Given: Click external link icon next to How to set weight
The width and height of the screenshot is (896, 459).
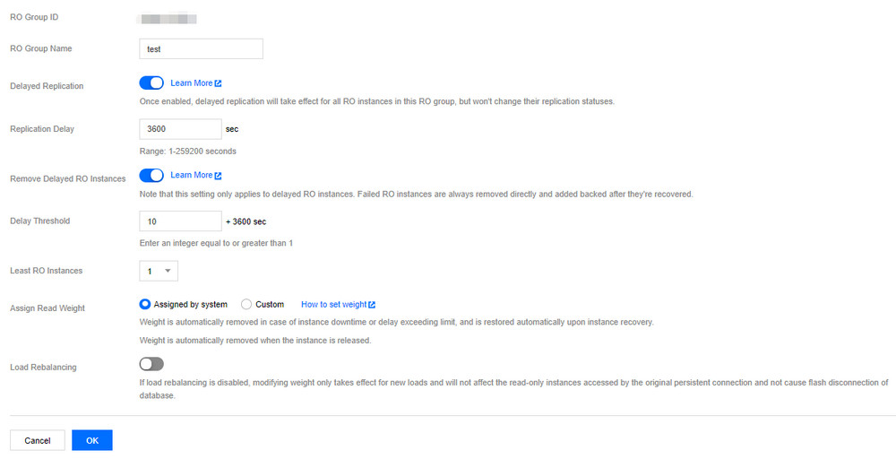Looking at the screenshot, I should pyautogui.click(x=372, y=305).
